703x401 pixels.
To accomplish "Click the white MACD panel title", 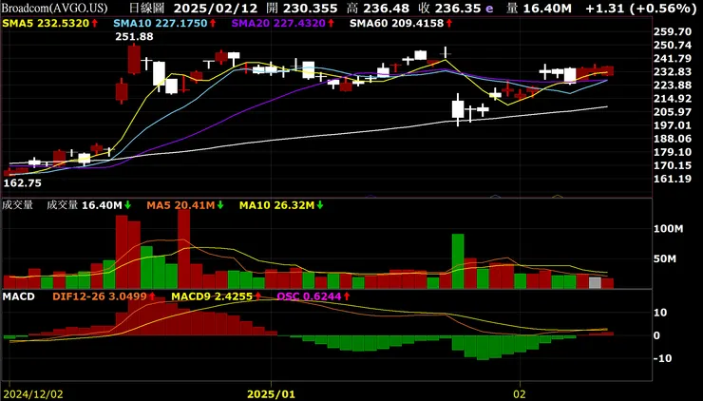I will [x=18, y=296].
